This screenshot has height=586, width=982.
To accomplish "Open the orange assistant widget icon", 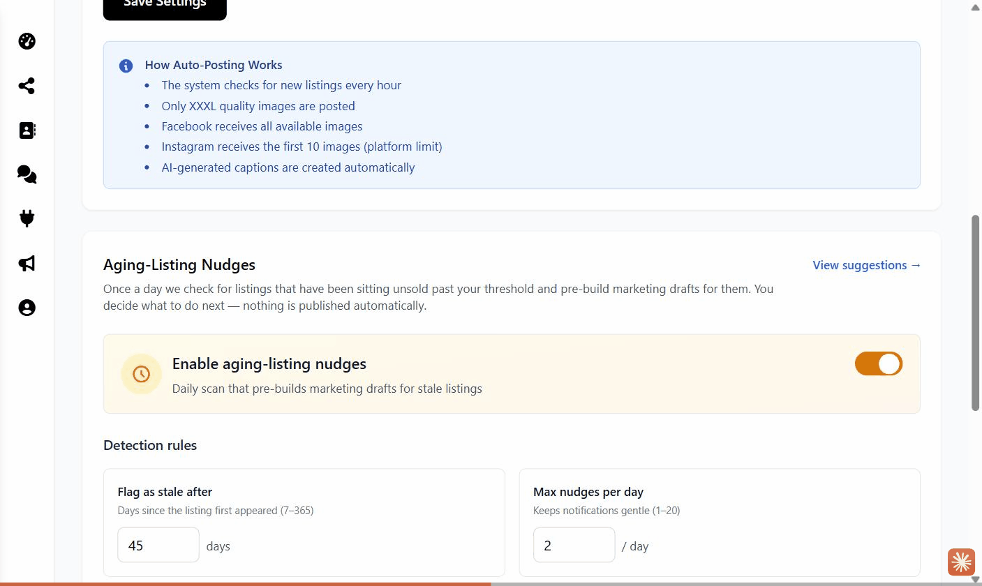I will [x=961, y=562].
